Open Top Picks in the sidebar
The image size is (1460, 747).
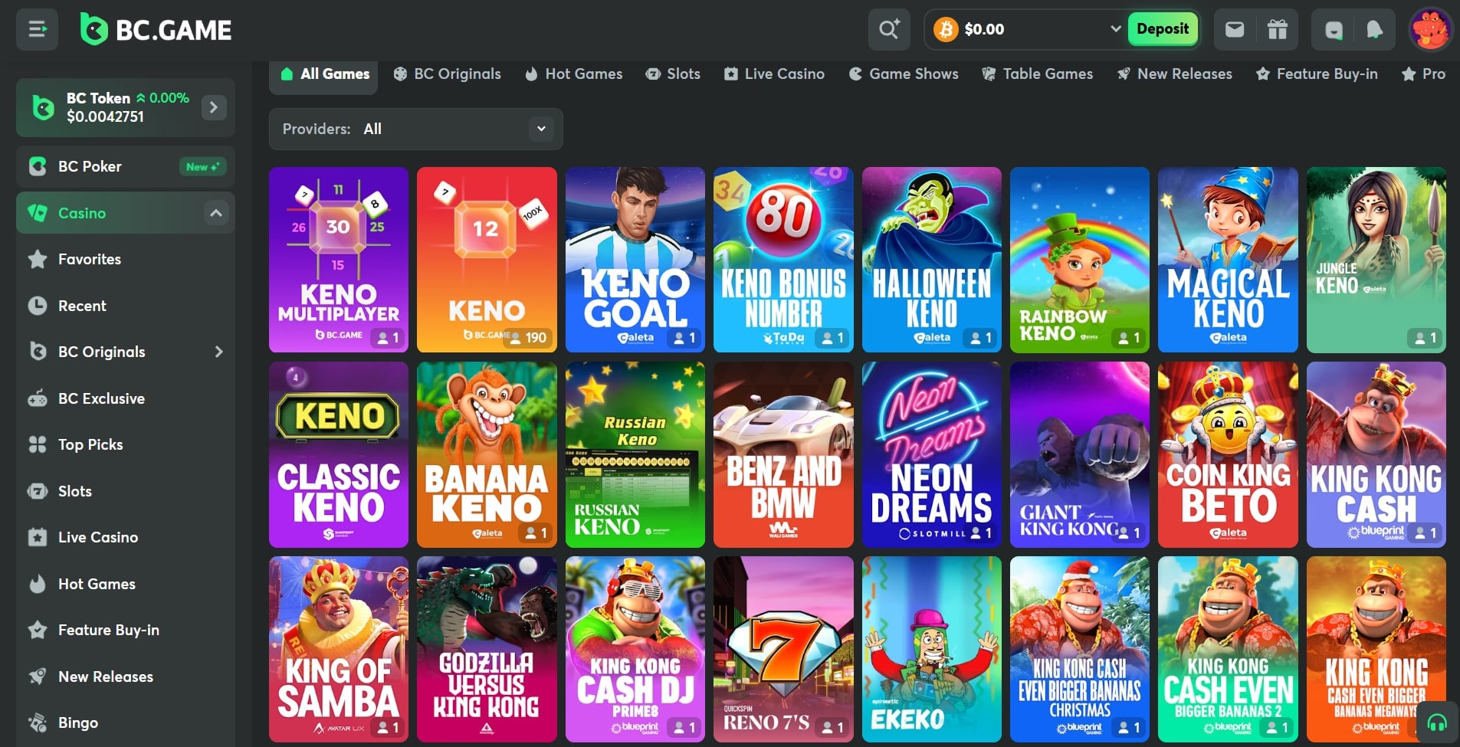pos(126,444)
